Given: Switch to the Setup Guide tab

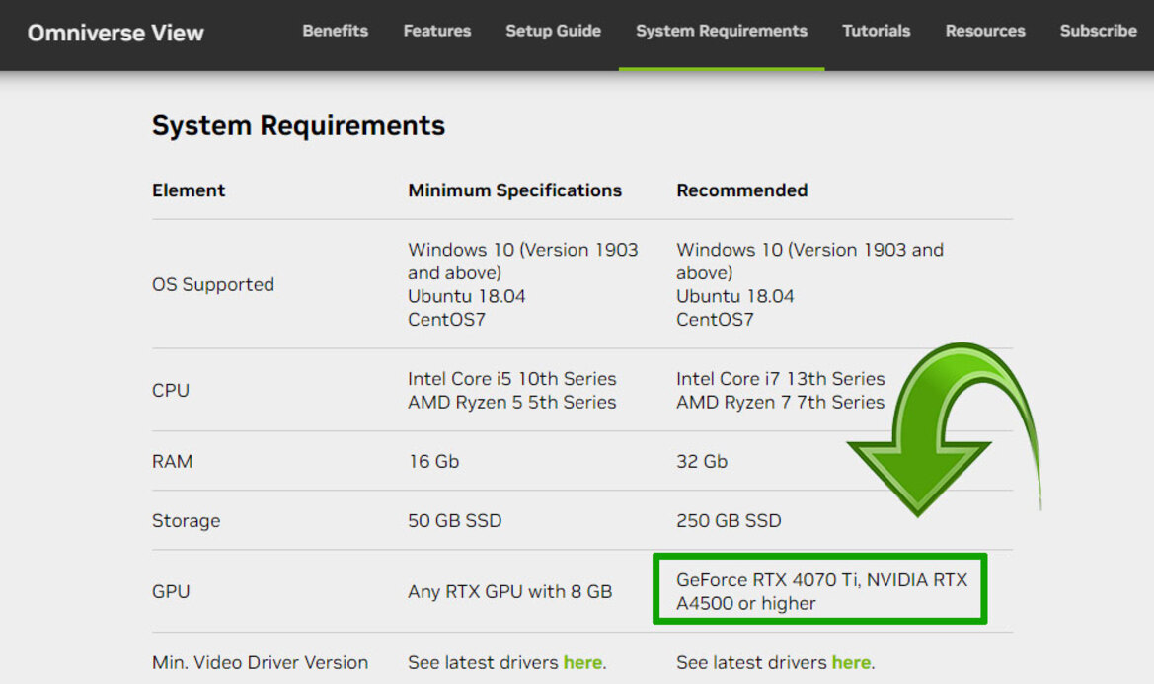Looking at the screenshot, I should pos(554,31).
